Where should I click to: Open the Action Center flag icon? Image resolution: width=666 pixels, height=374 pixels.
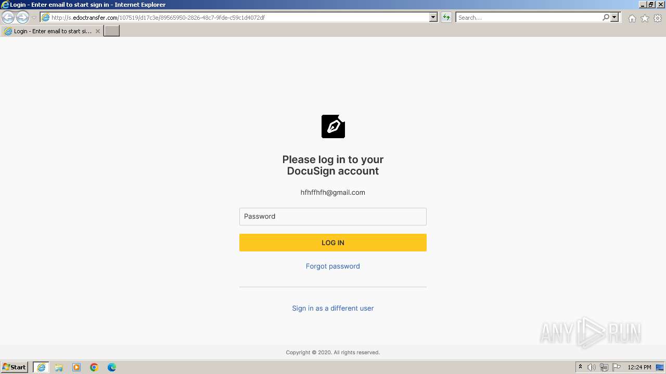617,367
